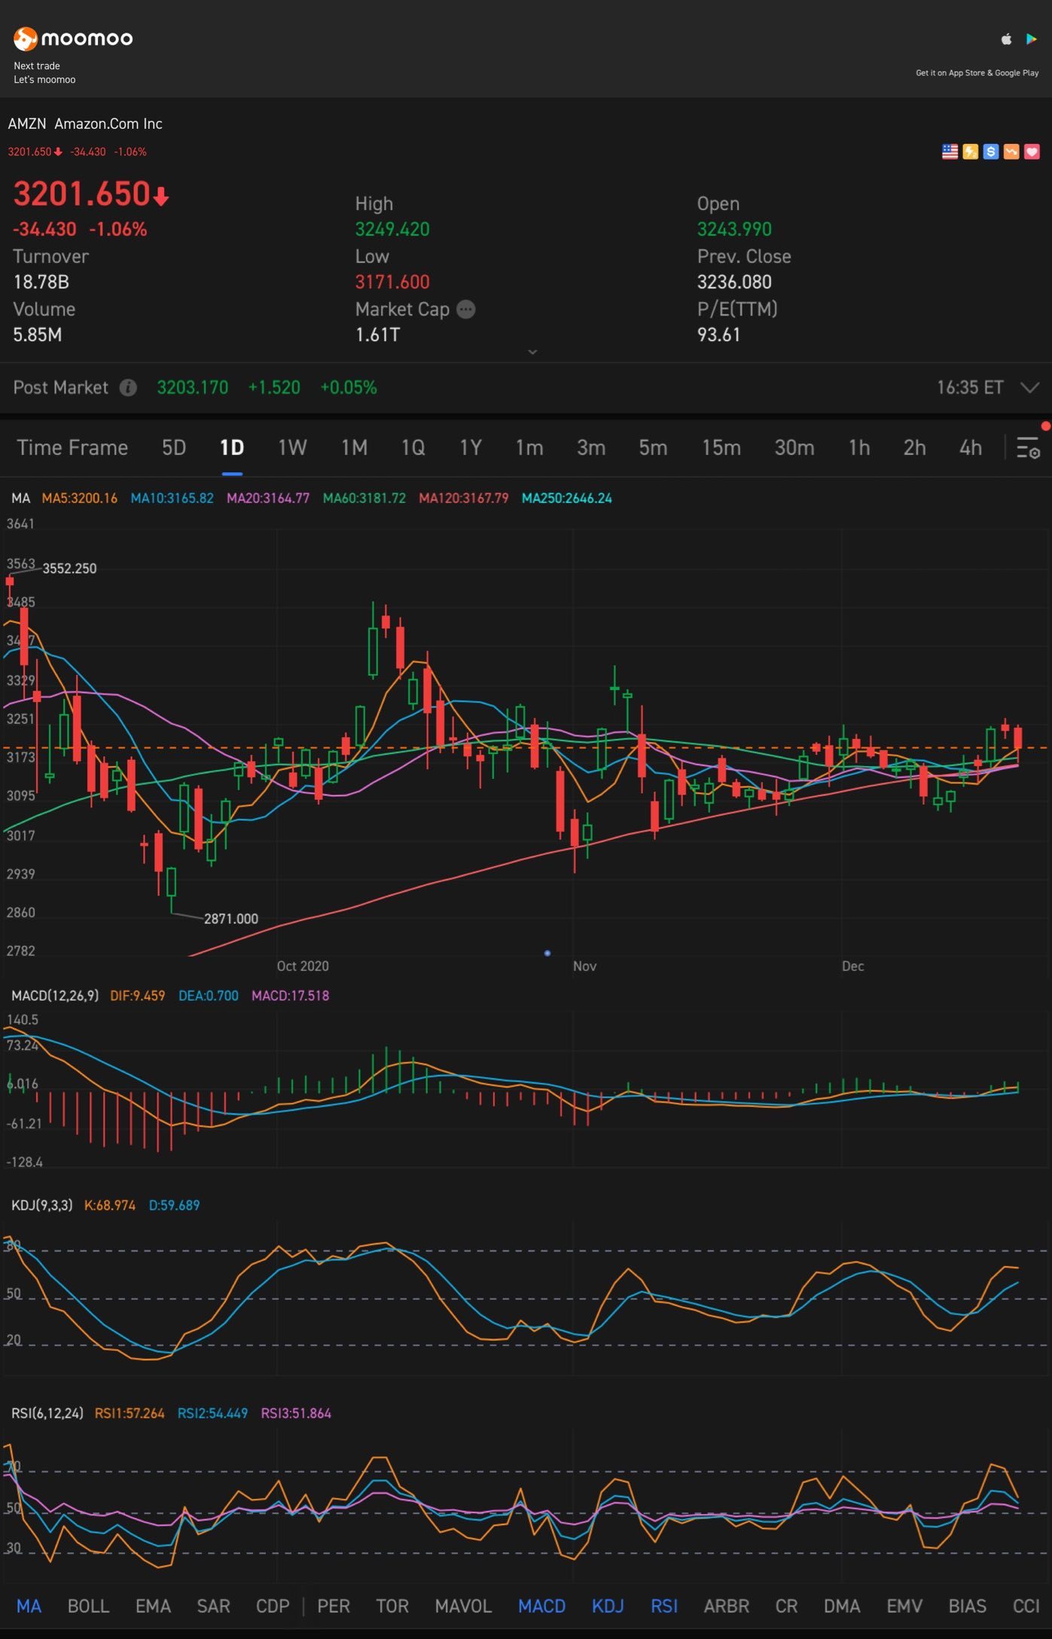Choose the 3m time frame
The image size is (1052, 1639).
(591, 448)
